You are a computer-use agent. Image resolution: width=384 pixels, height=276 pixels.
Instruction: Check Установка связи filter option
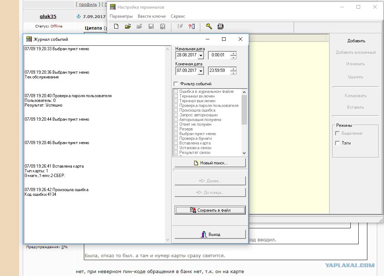[176, 147]
